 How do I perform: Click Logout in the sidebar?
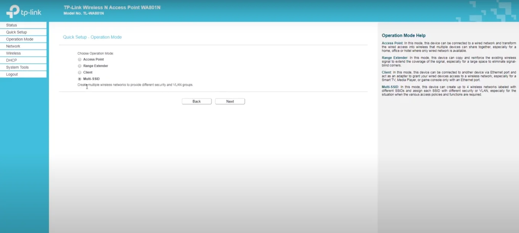tap(12, 74)
